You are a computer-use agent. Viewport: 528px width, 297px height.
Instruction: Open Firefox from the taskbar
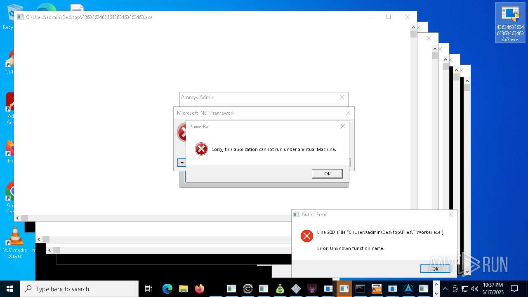(x=200, y=289)
